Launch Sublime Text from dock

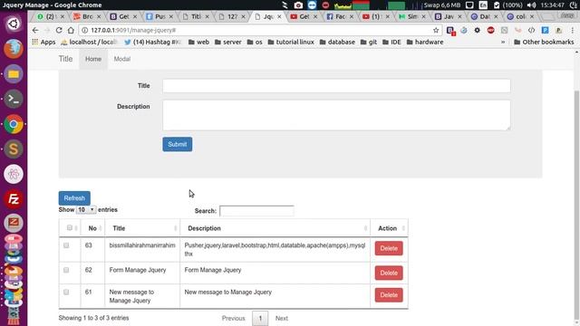click(x=14, y=149)
